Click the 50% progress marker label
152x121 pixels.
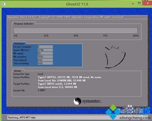click(76, 36)
